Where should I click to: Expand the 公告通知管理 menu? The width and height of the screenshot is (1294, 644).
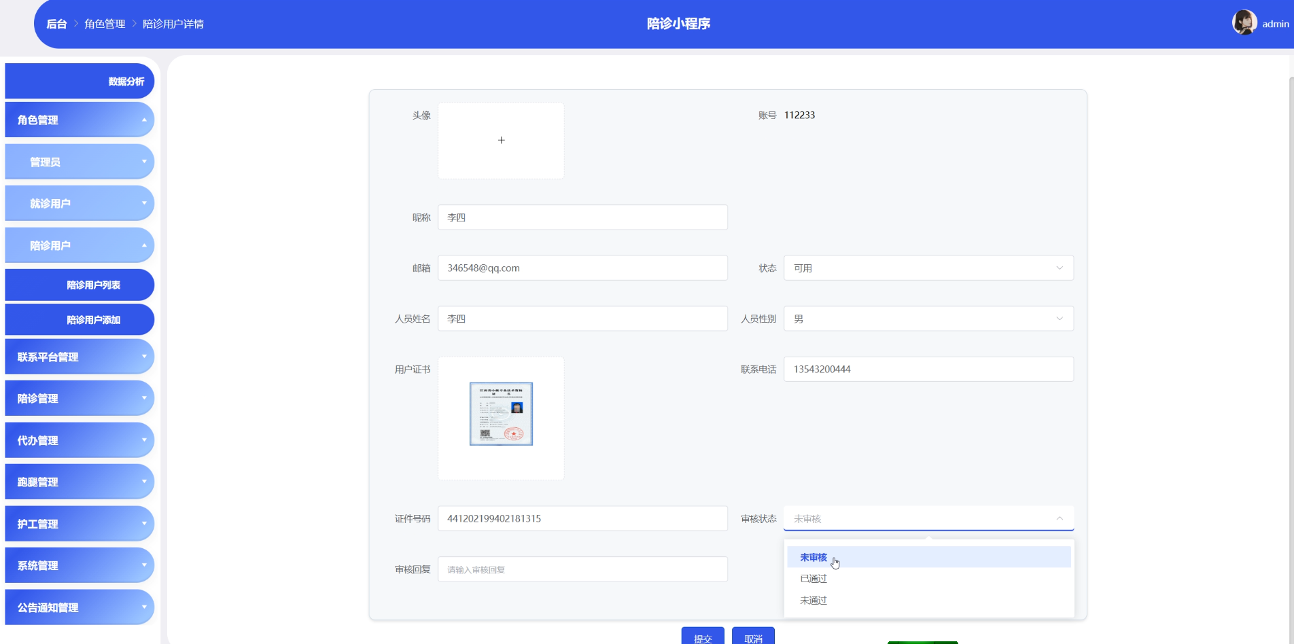[80, 607]
